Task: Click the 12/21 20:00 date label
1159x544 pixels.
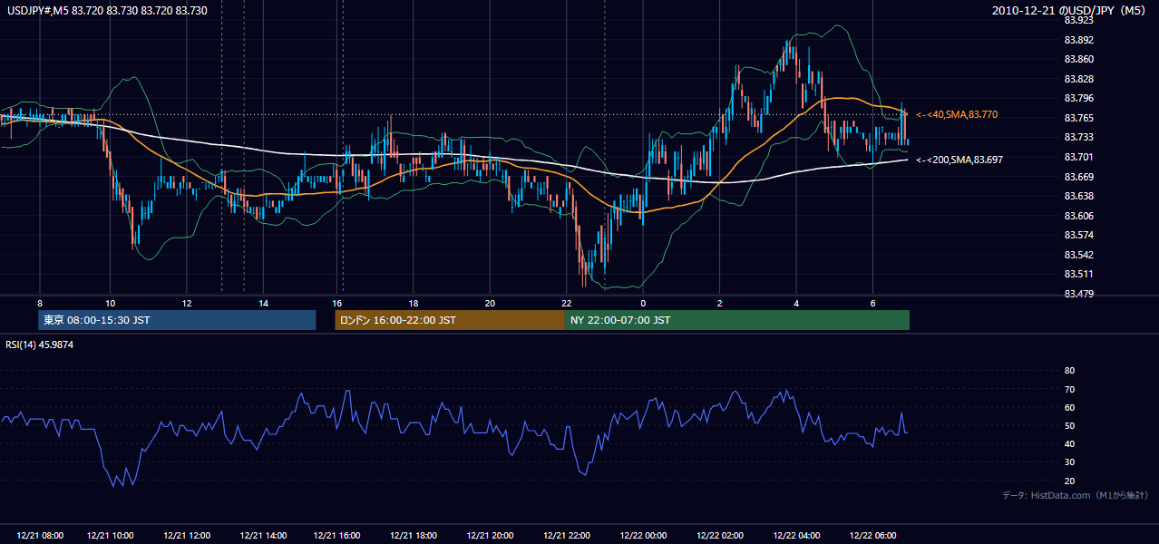Action: click(x=491, y=536)
